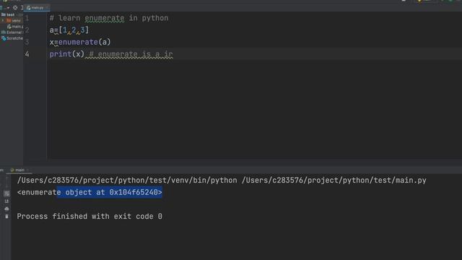Click the print(x) statement
The image size is (462, 260).
(x=67, y=54)
